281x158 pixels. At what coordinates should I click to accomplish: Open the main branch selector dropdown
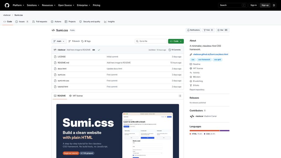click(59, 41)
